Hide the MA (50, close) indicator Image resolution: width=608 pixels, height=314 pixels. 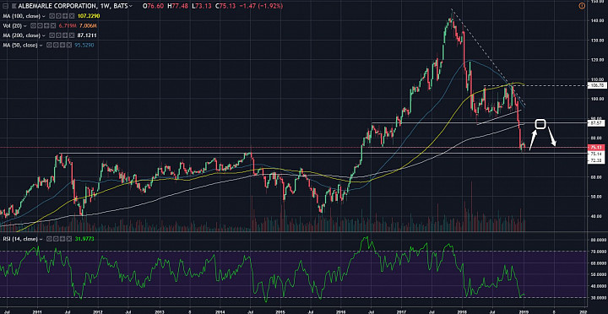[49, 46]
